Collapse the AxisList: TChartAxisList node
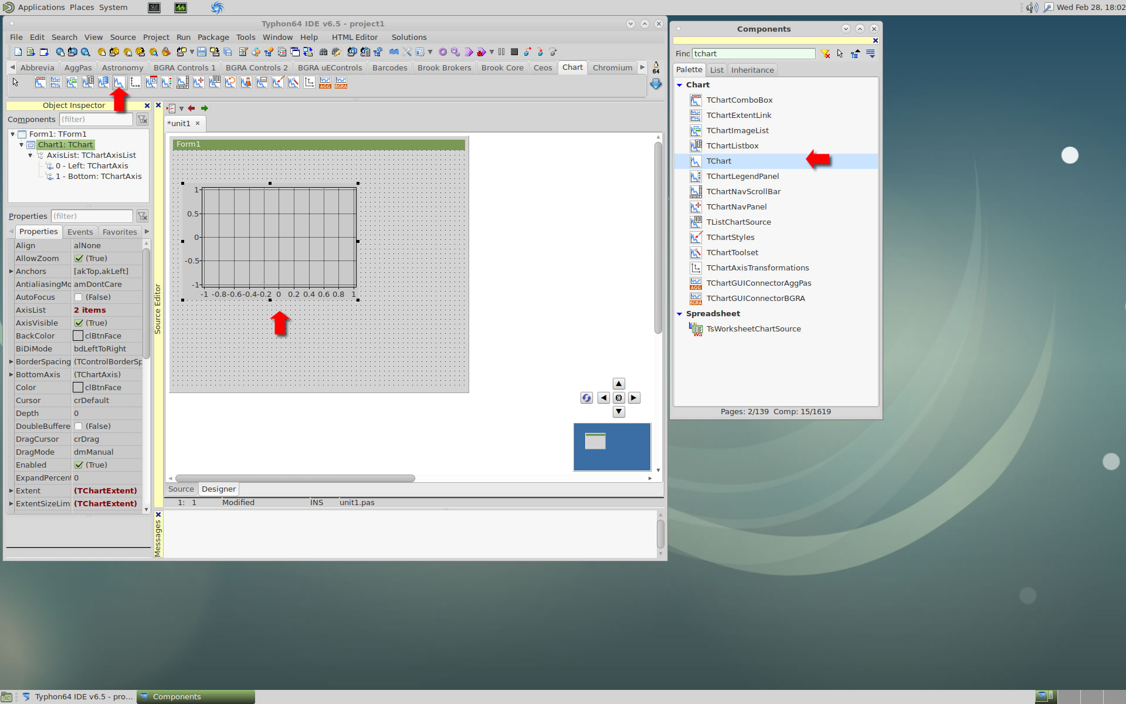This screenshot has height=704, width=1126. pyautogui.click(x=30, y=155)
